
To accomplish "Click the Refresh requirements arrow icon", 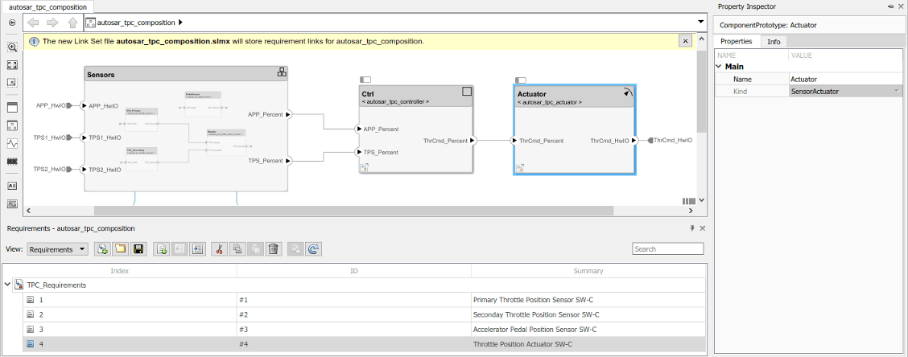I will pyautogui.click(x=313, y=249).
